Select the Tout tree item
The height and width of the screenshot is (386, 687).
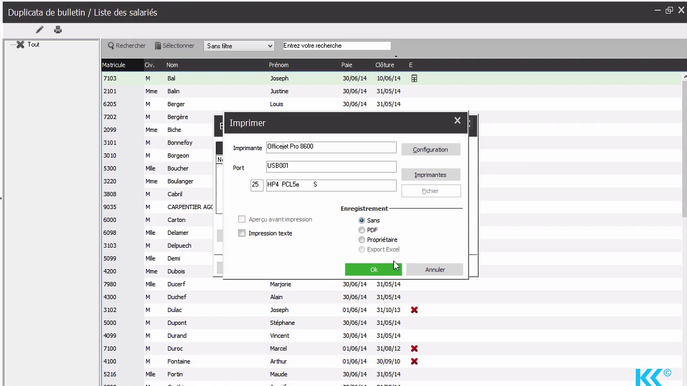coord(33,44)
